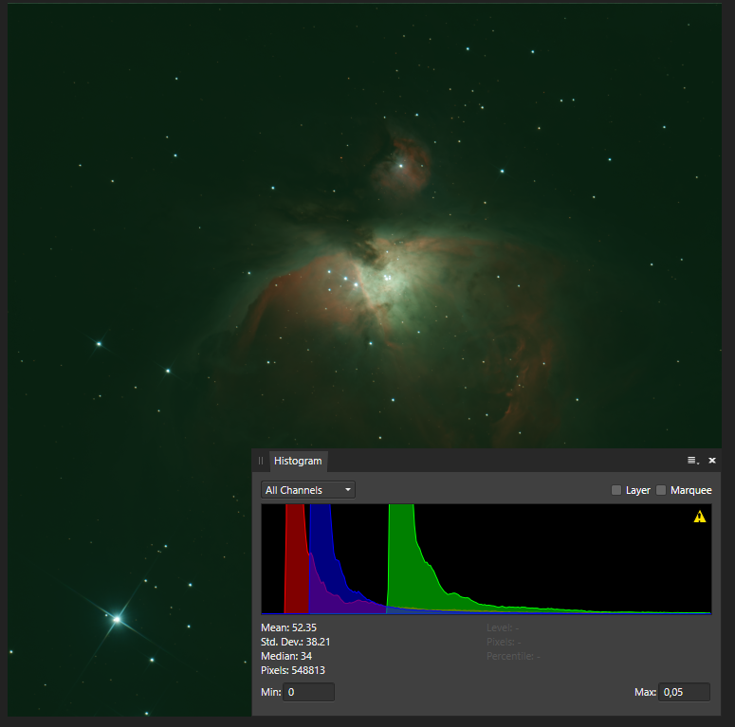This screenshot has width=735, height=727.
Task: Click the yellow histogram warning triangle
Action: pos(699,517)
